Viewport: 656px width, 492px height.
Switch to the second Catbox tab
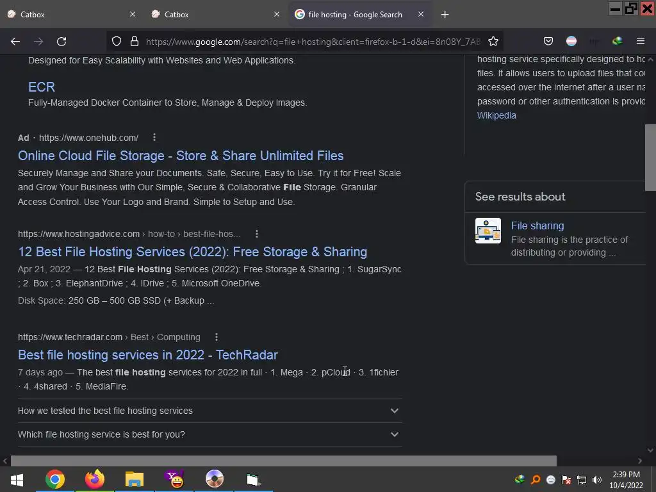[215, 14]
